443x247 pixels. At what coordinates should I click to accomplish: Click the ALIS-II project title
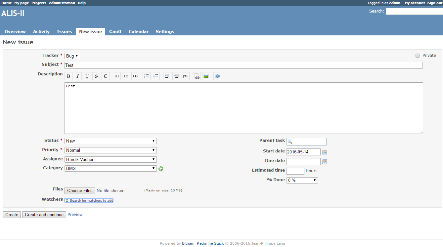pos(13,13)
